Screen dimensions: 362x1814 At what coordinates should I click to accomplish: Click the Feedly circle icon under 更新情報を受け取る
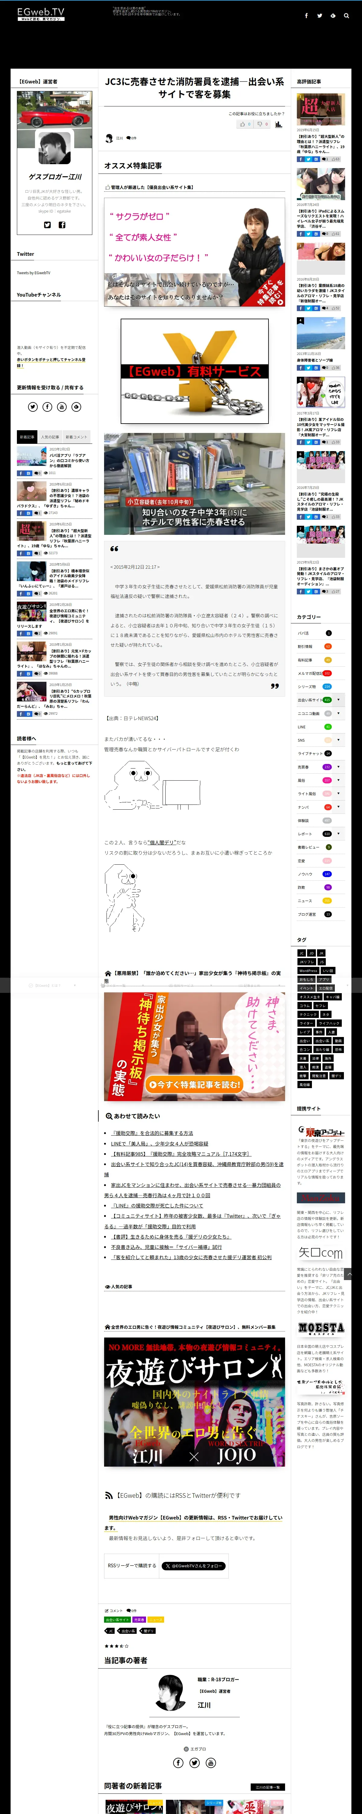[x=76, y=406]
